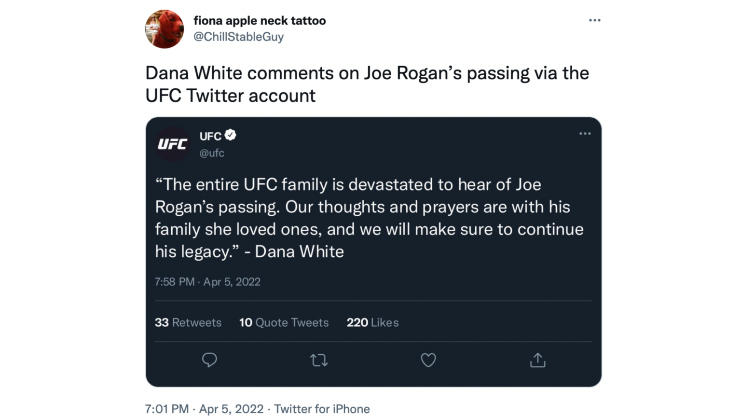
Task: Click the @ufc handle link
Action: click(x=211, y=153)
